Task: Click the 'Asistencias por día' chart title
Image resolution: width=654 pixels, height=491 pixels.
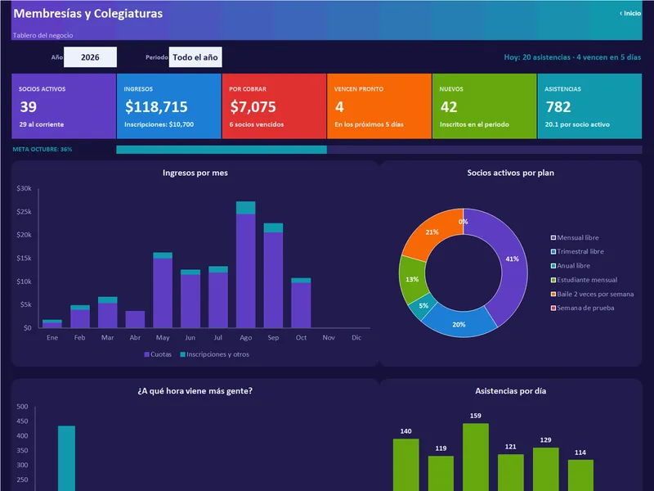Action: (510, 391)
